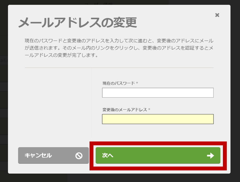Click the asterisk beside 変更後のメールアドレス
240x182 pixels.
(149, 109)
